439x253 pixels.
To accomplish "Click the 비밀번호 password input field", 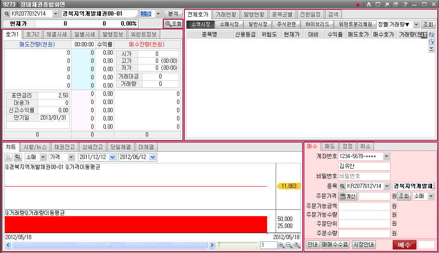I will click(x=364, y=176).
